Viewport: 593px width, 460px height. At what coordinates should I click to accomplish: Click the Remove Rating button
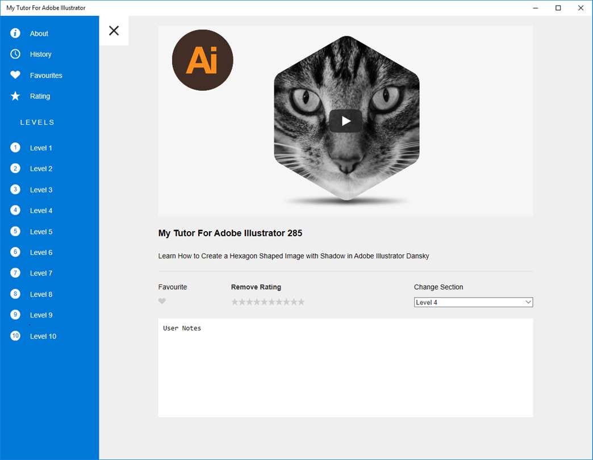coord(256,287)
